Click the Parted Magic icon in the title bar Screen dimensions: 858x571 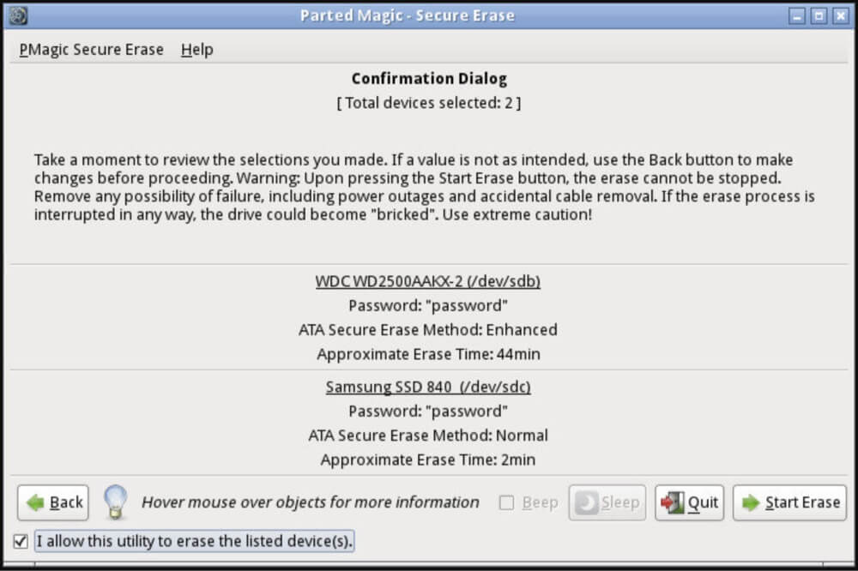pos(17,15)
